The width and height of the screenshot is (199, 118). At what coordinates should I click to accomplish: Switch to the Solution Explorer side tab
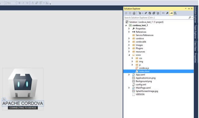[x=195, y=14]
